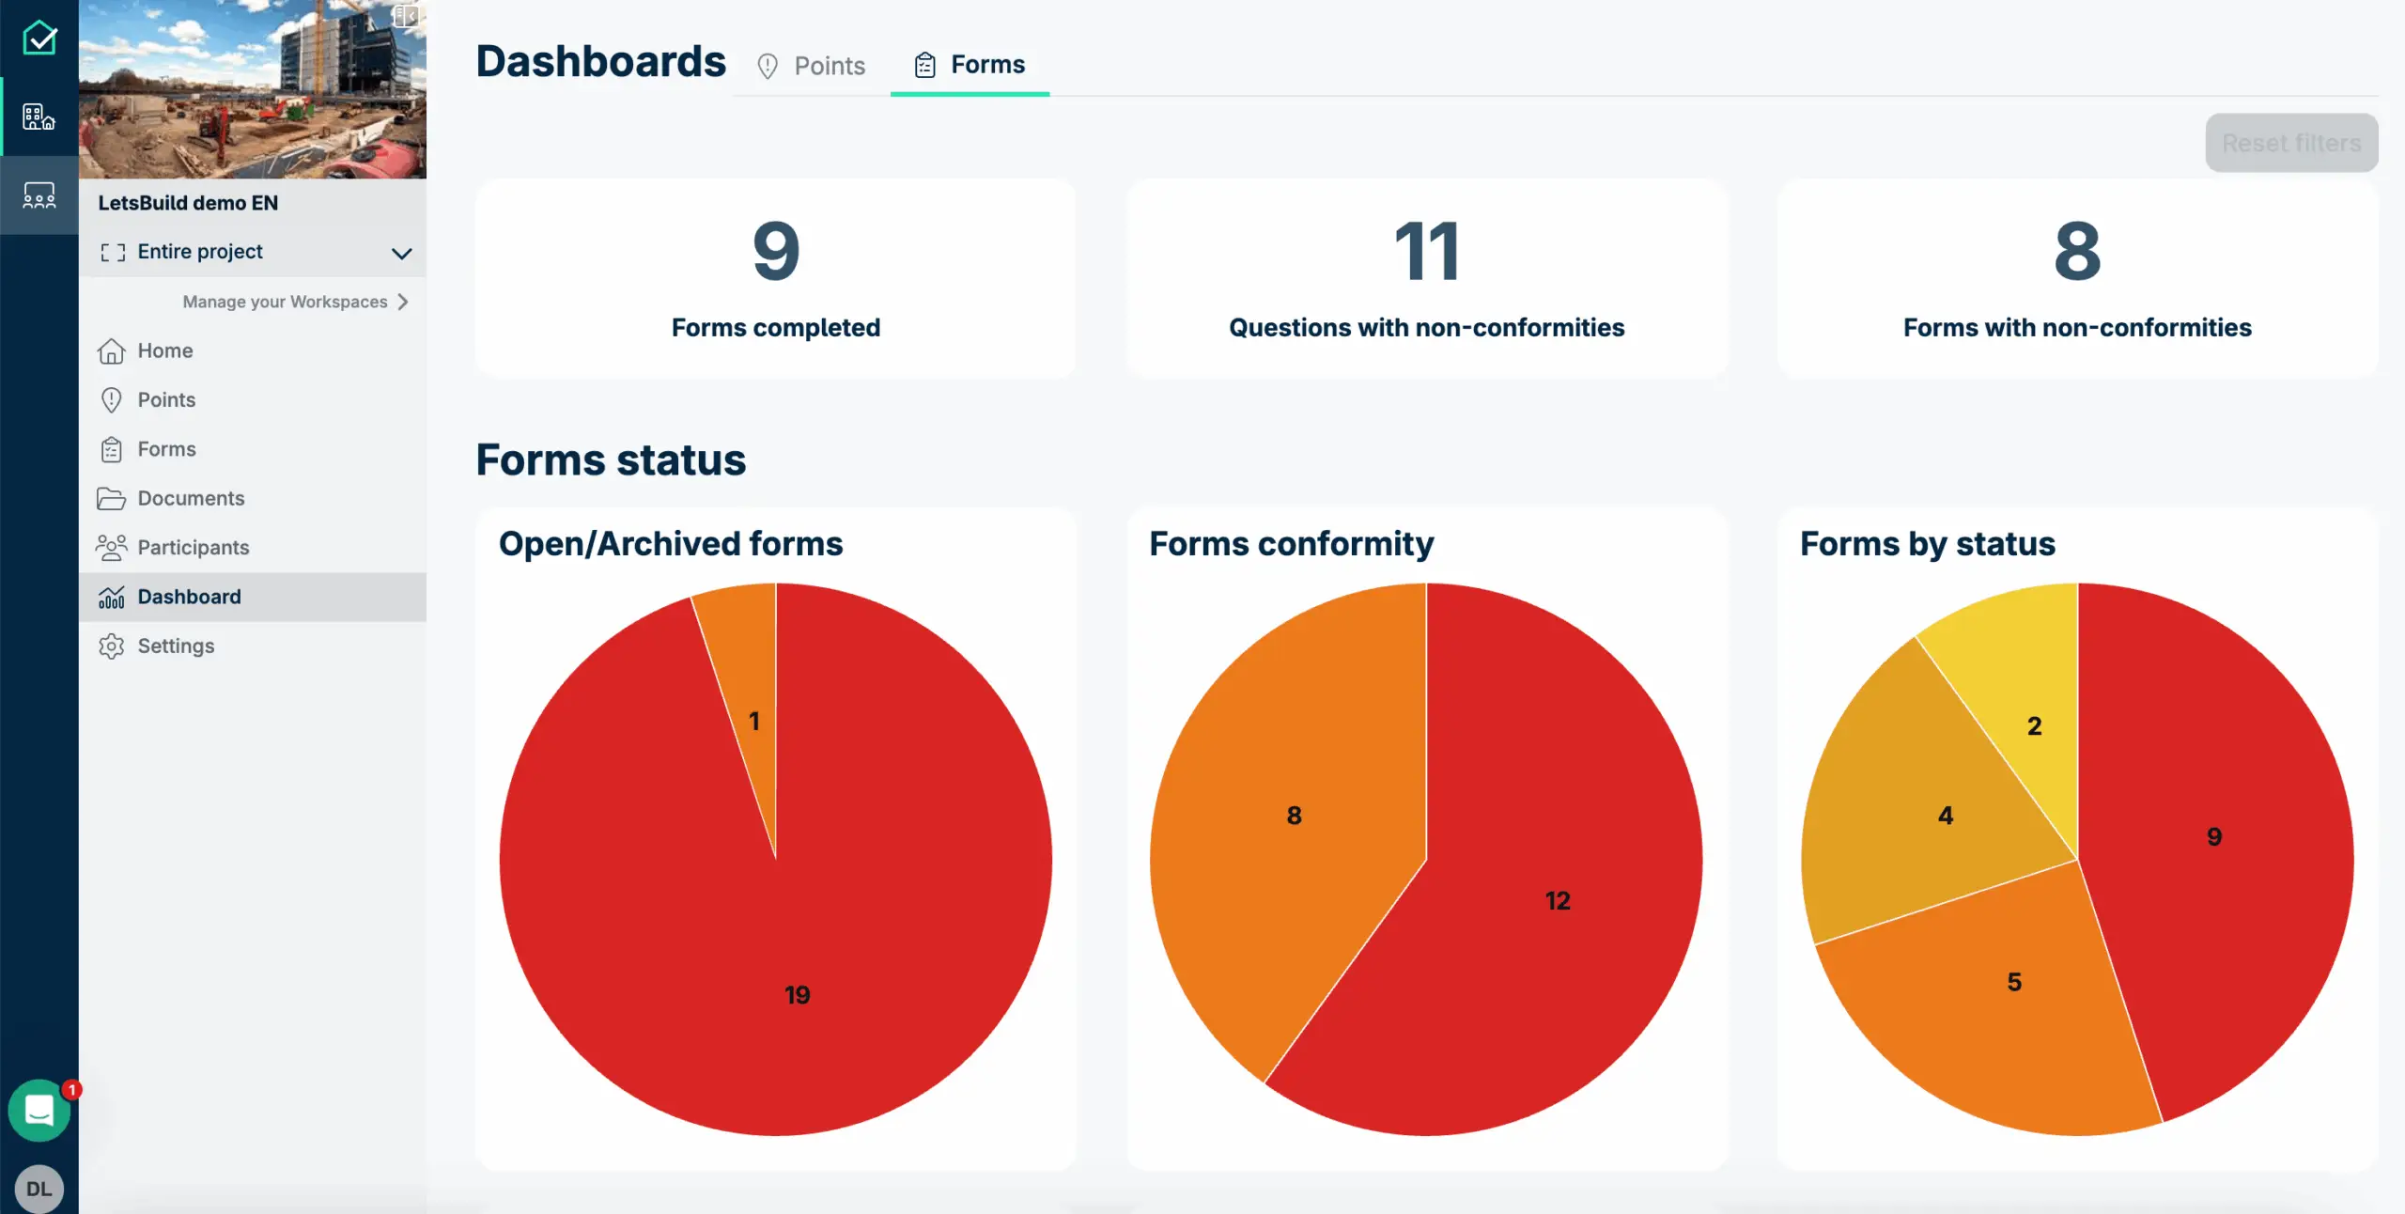Open Points from the sidebar menu
2405x1214 pixels.
(x=166, y=400)
